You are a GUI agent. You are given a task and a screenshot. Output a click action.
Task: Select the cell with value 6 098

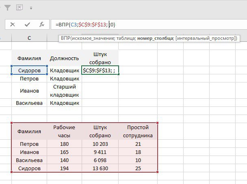(x=100, y=160)
